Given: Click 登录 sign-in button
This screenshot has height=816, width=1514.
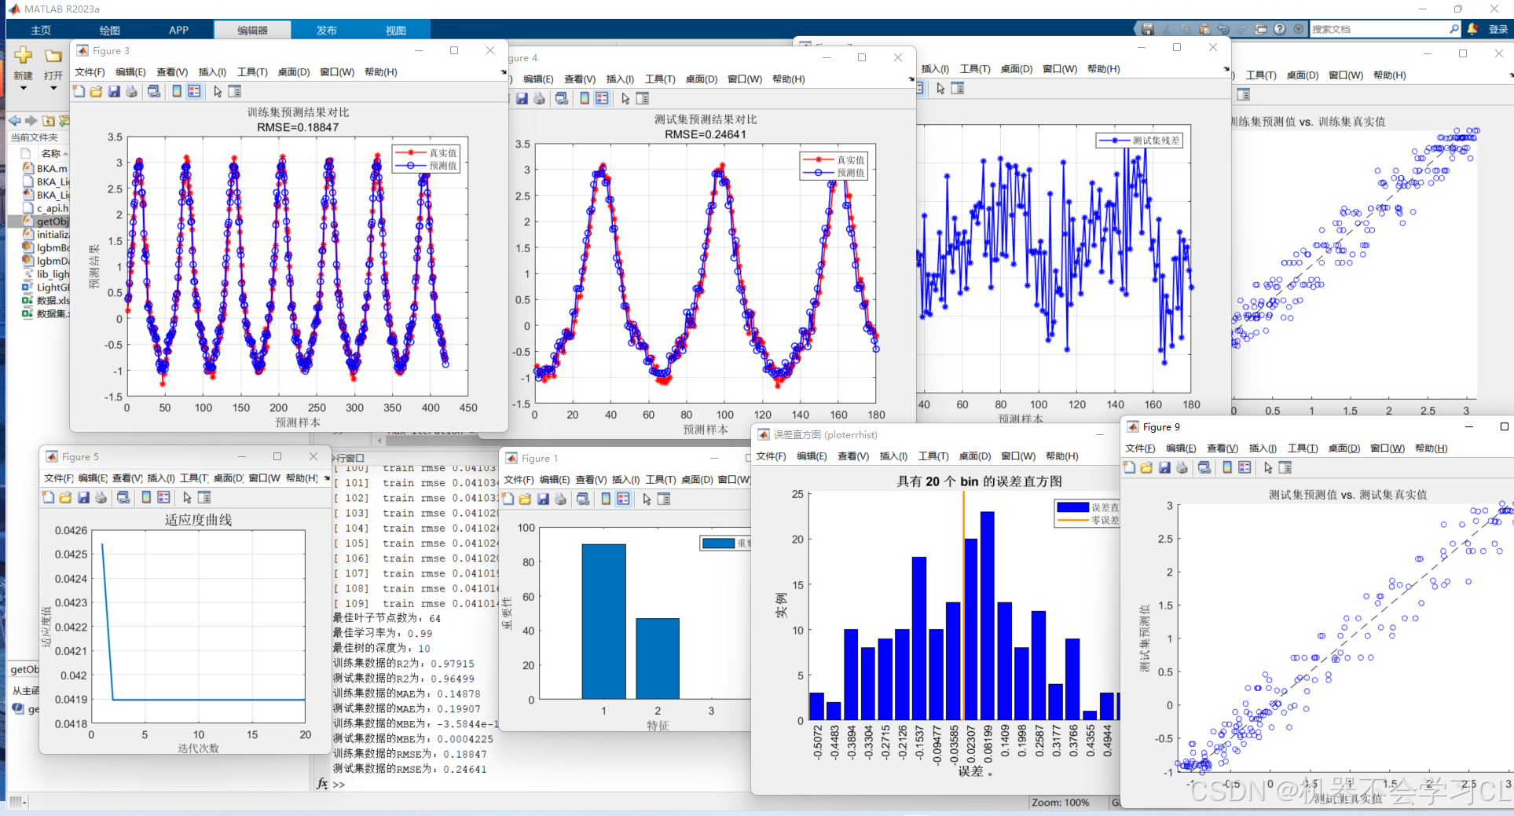Looking at the screenshot, I should point(1498,29).
